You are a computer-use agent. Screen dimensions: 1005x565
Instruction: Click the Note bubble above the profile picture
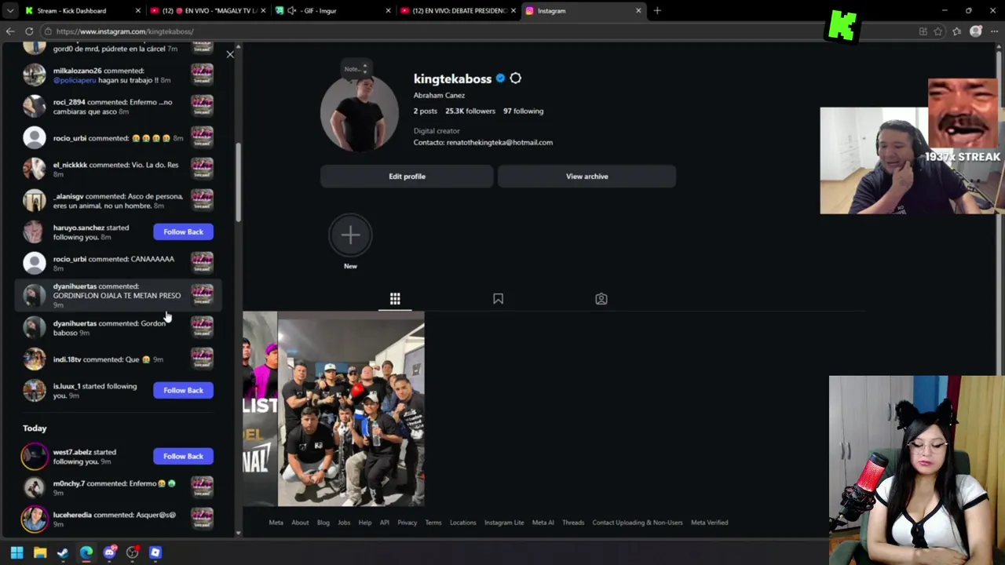(356, 69)
